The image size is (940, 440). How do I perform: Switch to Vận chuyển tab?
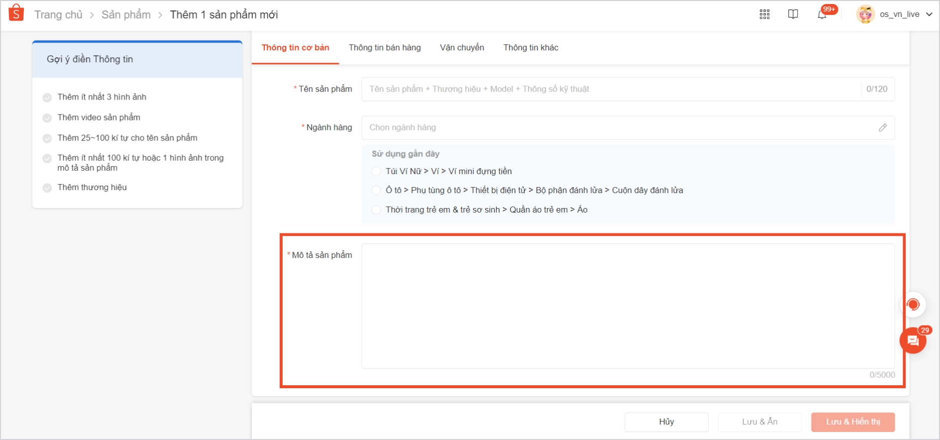click(x=462, y=48)
